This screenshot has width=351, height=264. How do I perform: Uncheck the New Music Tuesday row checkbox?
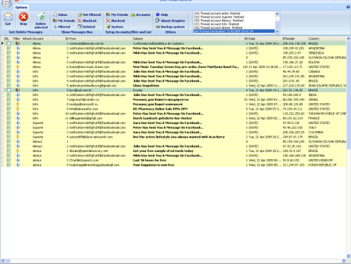coord(9,67)
